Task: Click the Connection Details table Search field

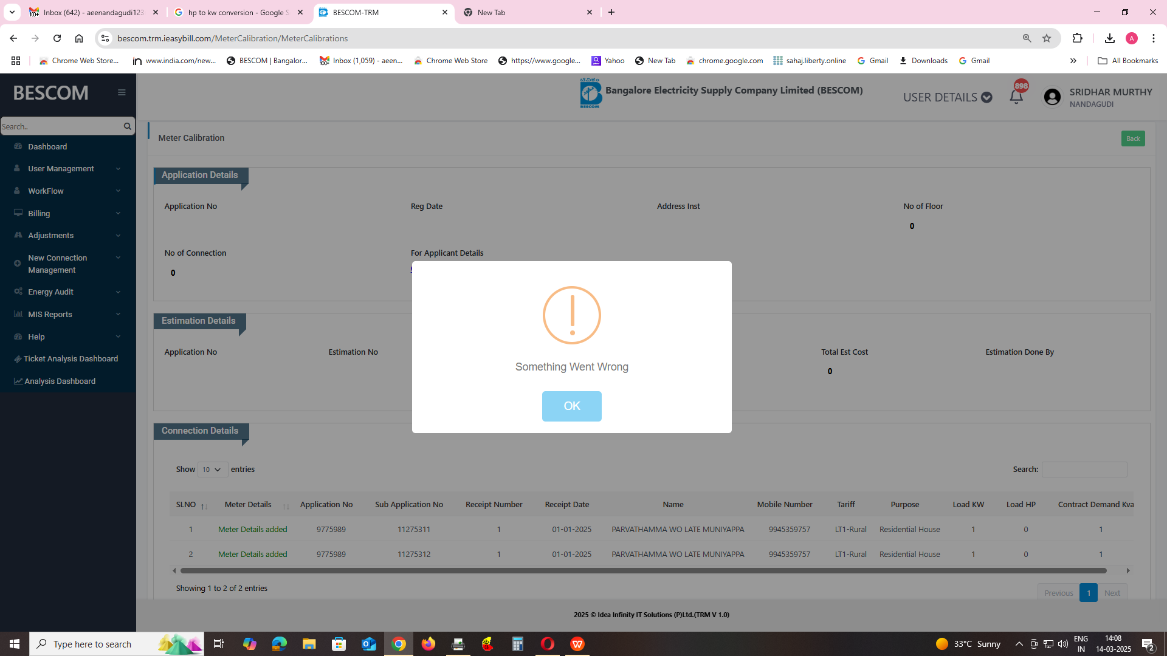Action: (1084, 470)
